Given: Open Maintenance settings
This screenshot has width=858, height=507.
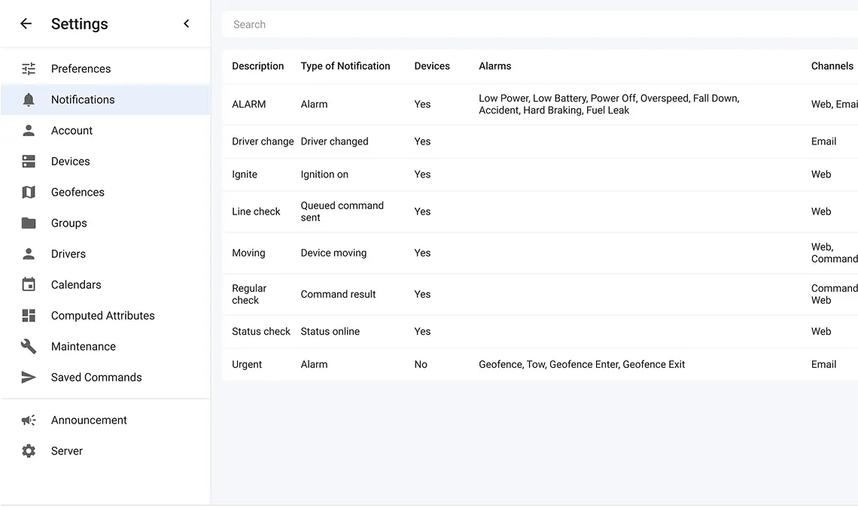Looking at the screenshot, I should click(105, 346).
